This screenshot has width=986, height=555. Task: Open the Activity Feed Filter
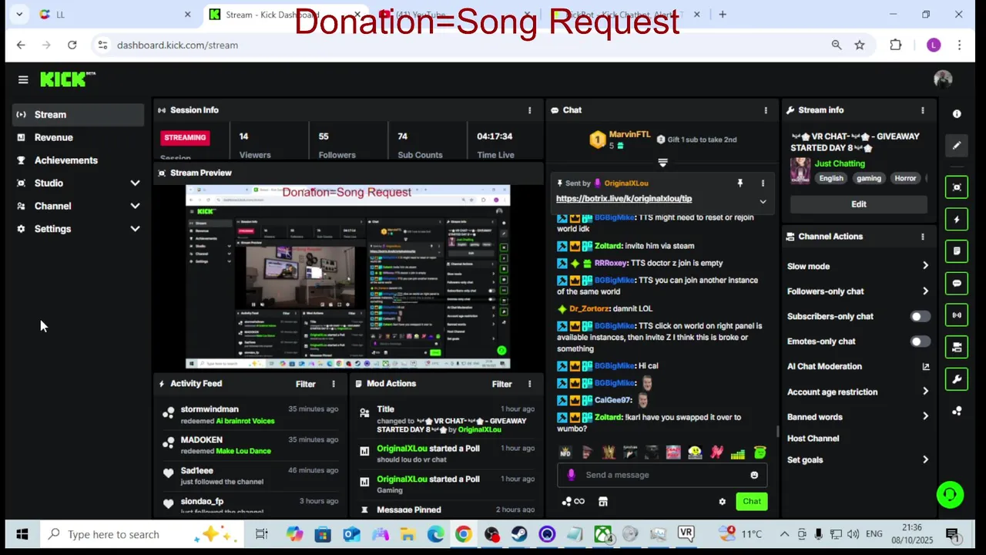tap(305, 384)
